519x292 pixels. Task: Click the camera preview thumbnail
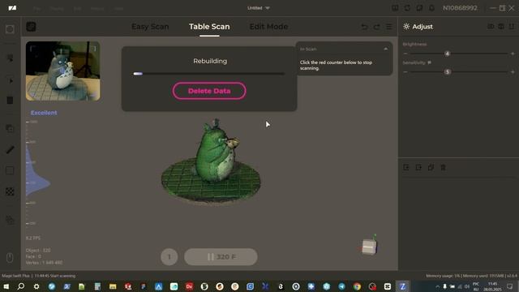pyautogui.click(x=63, y=71)
